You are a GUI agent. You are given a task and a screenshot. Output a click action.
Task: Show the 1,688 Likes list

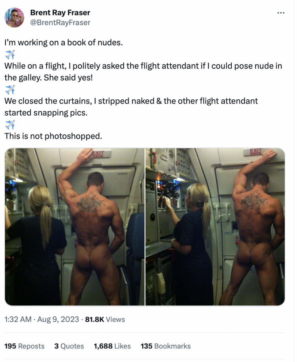112,346
